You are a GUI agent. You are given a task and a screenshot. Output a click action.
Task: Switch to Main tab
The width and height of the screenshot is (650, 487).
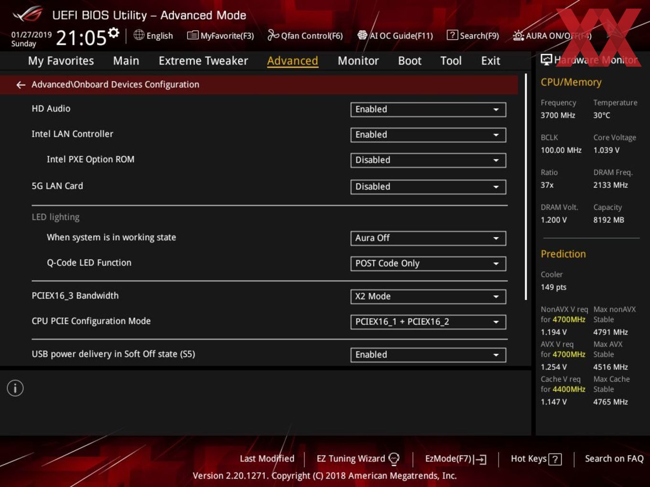(126, 61)
